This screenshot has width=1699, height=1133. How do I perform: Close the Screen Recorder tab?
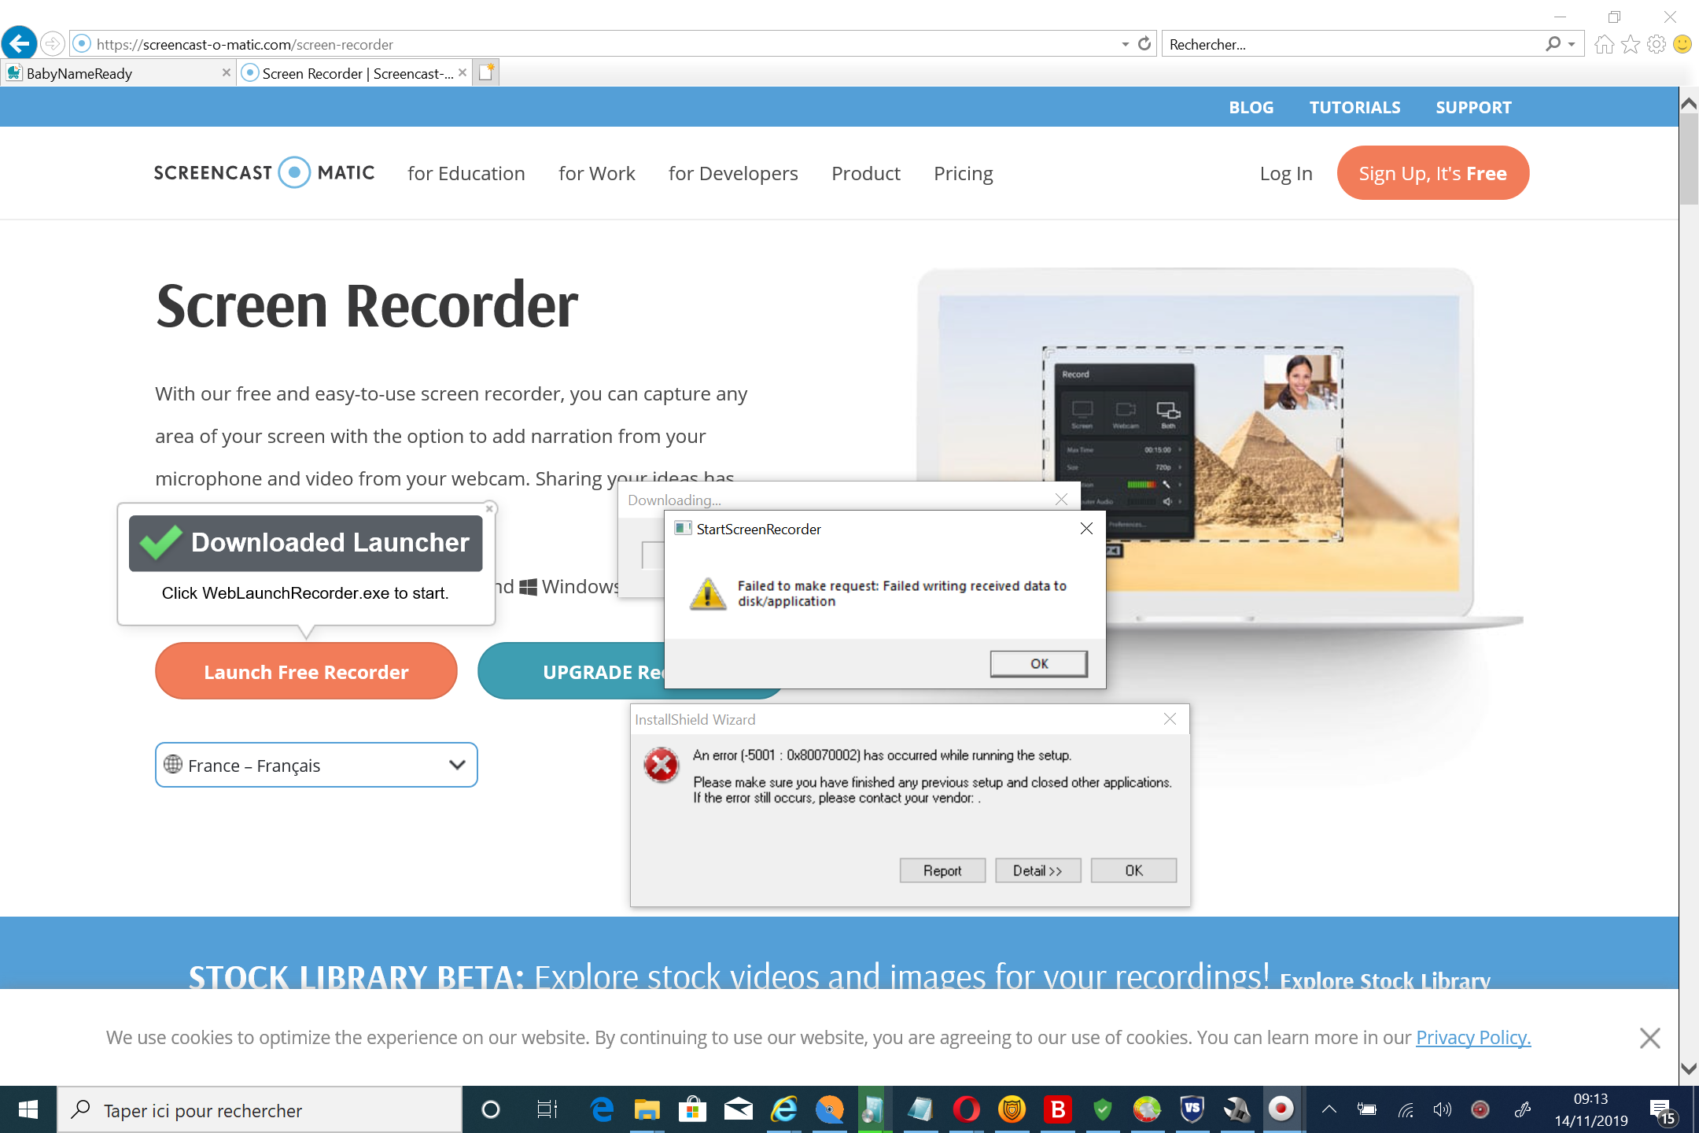click(x=463, y=72)
